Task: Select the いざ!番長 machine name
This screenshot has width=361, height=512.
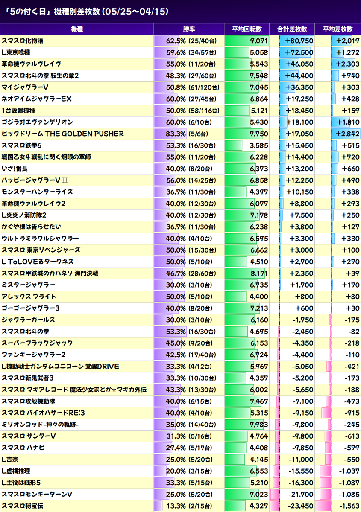Action: point(15,169)
